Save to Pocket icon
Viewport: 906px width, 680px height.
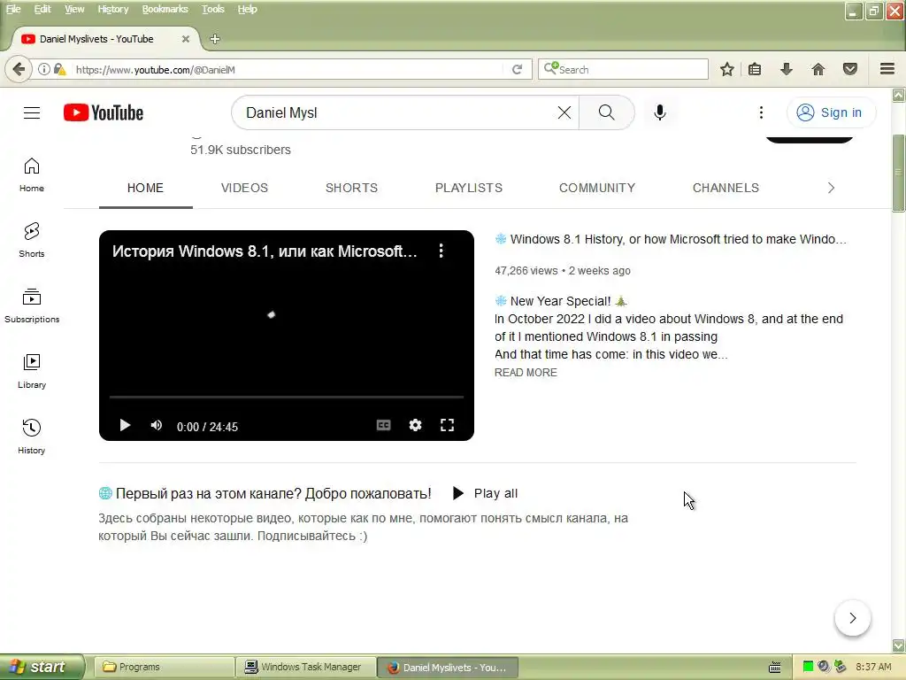pyautogui.click(x=850, y=69)
